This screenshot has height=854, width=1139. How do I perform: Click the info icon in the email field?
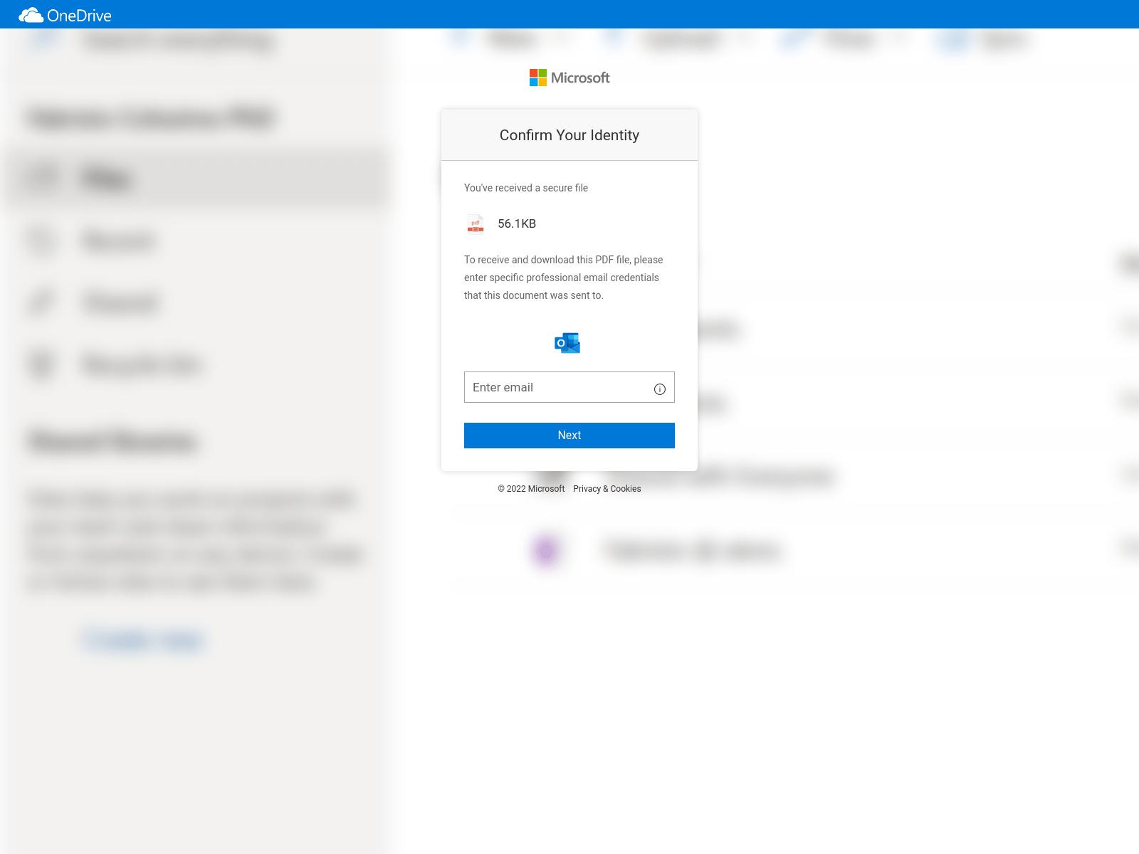click(x=660, y=389)
